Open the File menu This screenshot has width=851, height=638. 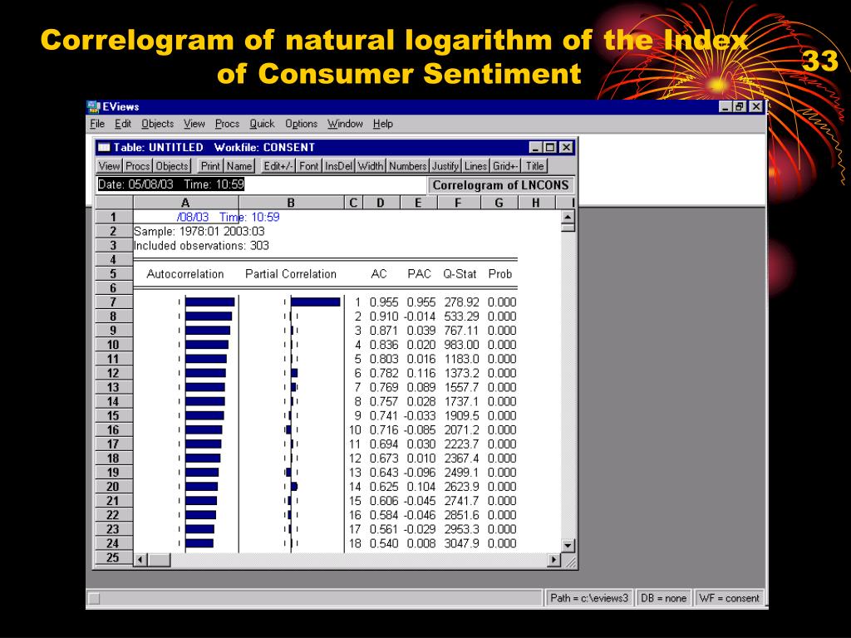[97, 124]
